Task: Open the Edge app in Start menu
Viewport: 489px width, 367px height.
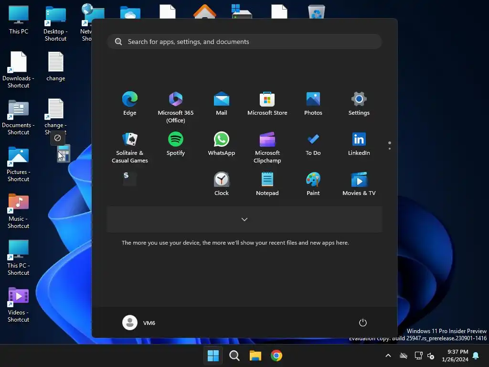Action: pos(130,104)
